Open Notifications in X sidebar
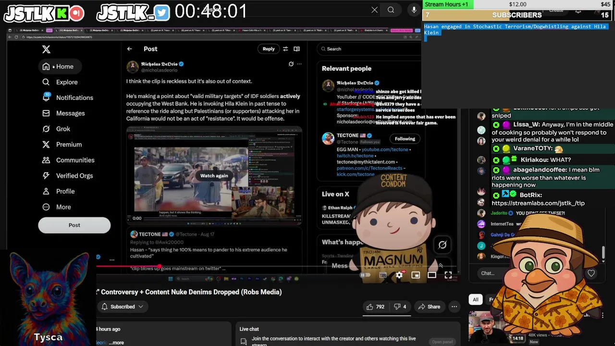This screenshot has height=346, width=615. click(x=68, y=98)
